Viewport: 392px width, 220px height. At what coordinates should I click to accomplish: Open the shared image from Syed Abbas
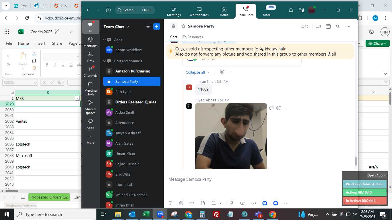point(231,136)
